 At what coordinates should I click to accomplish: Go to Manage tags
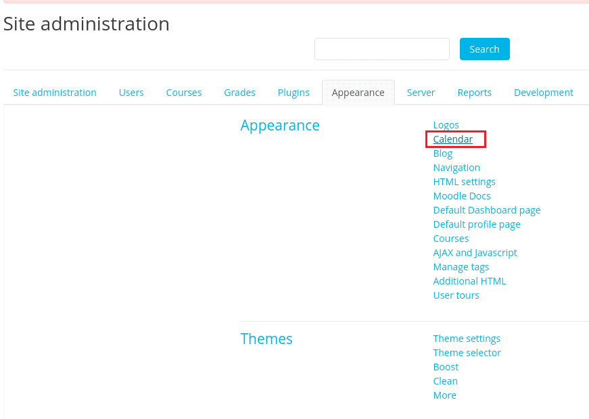tap(461, 267)
